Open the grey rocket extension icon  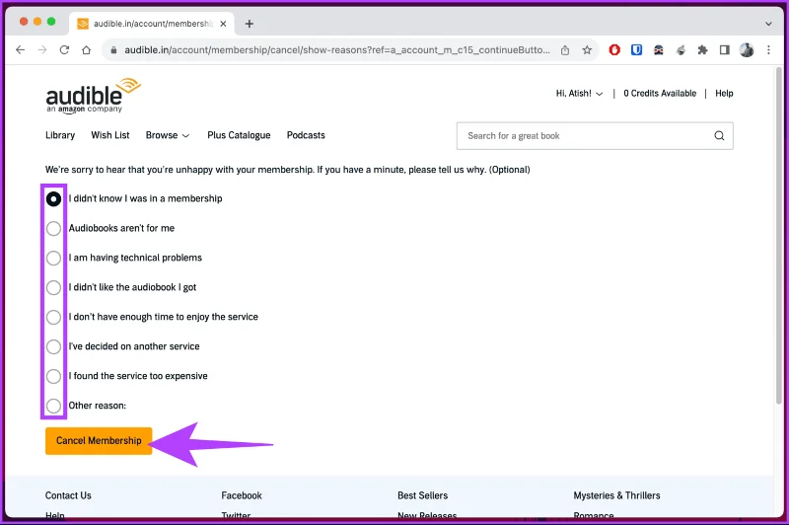click(681, 49)
